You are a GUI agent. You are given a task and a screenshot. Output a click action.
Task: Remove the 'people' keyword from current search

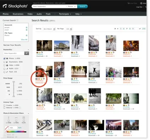coord(27,27)
